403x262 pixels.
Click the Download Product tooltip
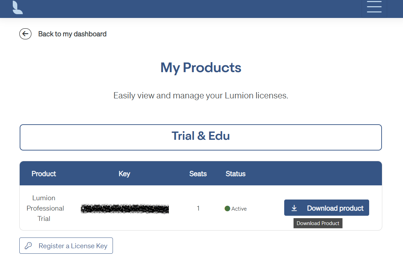coord(318,223)
